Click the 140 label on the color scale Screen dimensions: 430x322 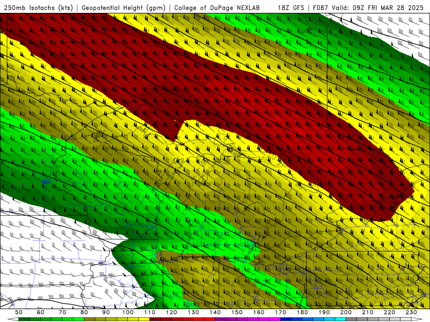click(x=215, y=312)
